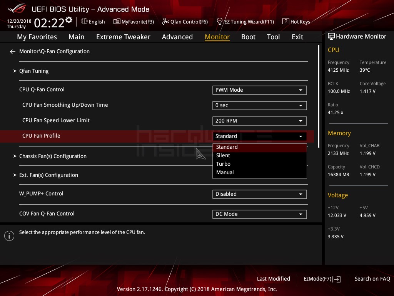Click the +5V value 4.959 V

[367, 215]
